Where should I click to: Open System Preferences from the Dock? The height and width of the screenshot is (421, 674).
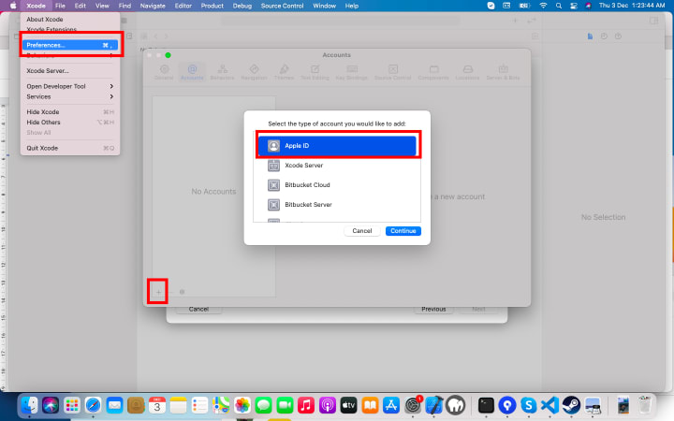pyautogui.click(x=413, y=405)
